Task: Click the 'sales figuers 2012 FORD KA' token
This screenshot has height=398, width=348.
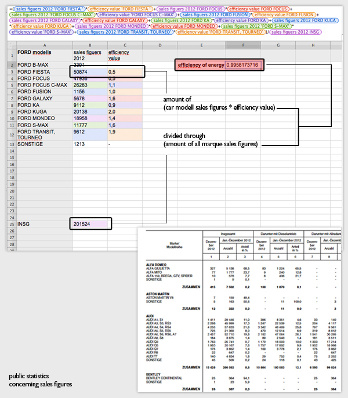Action: click(x=182, y=20)
